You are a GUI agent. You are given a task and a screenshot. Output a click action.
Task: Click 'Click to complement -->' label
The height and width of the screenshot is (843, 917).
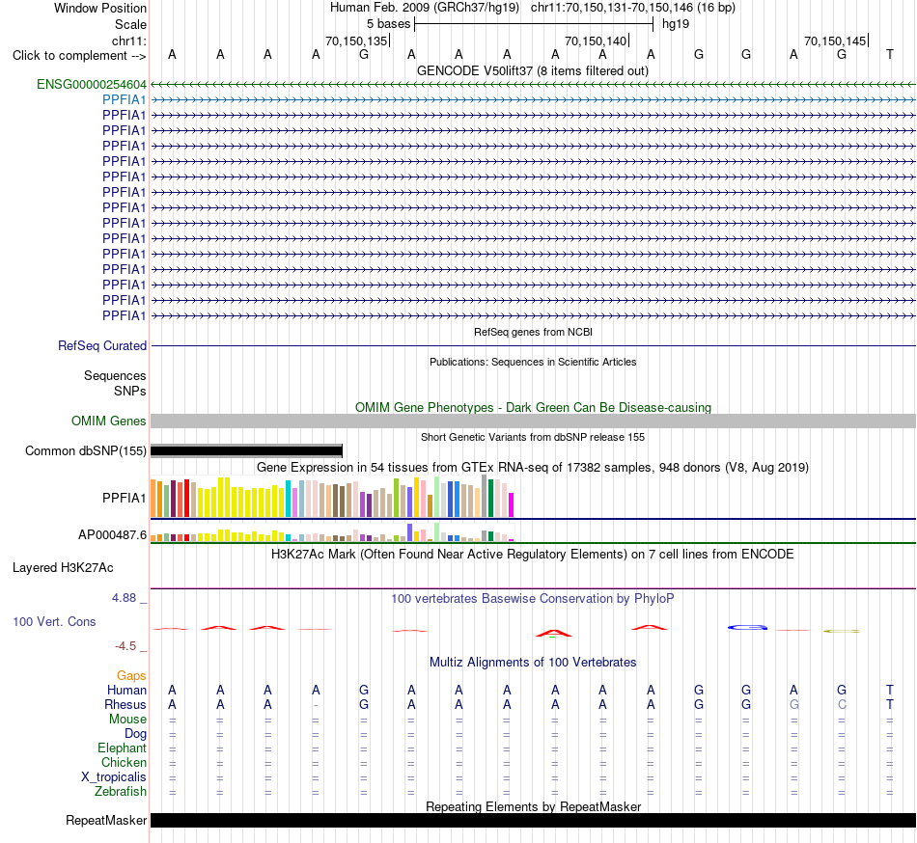pos(79,56)
